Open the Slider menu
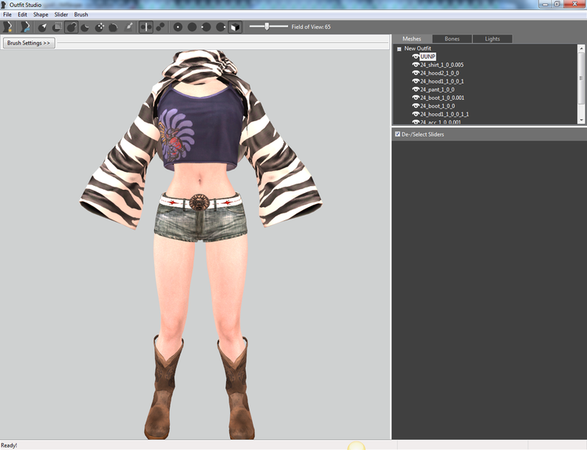Screen dimensions: 587x450 (x=61, y=15)
